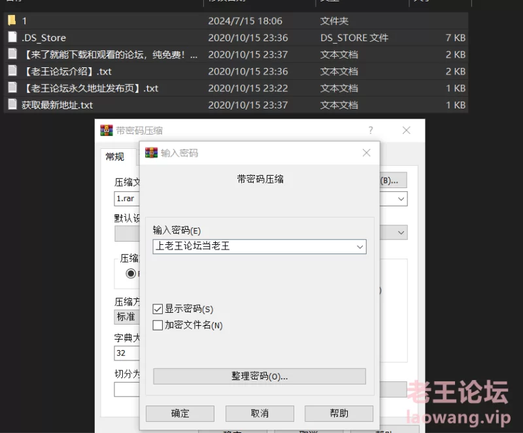Open 标准 compression method dropdown
The height and width of the screenshot is (433, 523).
(127, 317)
